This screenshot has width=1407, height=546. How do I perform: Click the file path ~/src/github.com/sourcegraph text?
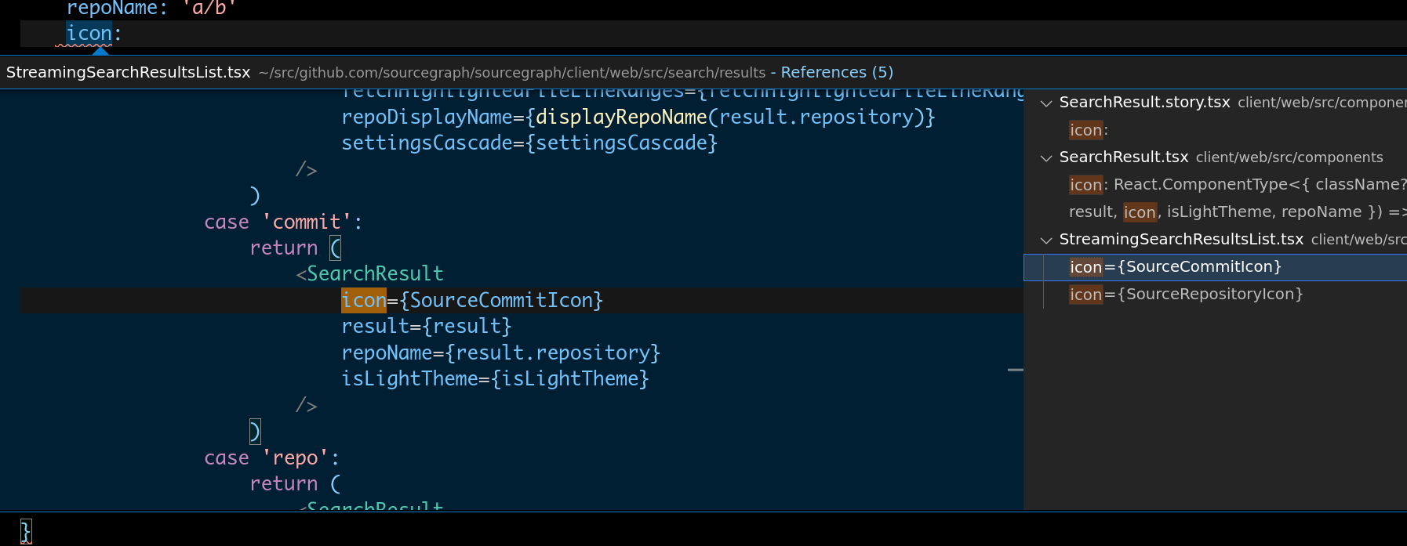pyautogui.click(x=511, y=73)
